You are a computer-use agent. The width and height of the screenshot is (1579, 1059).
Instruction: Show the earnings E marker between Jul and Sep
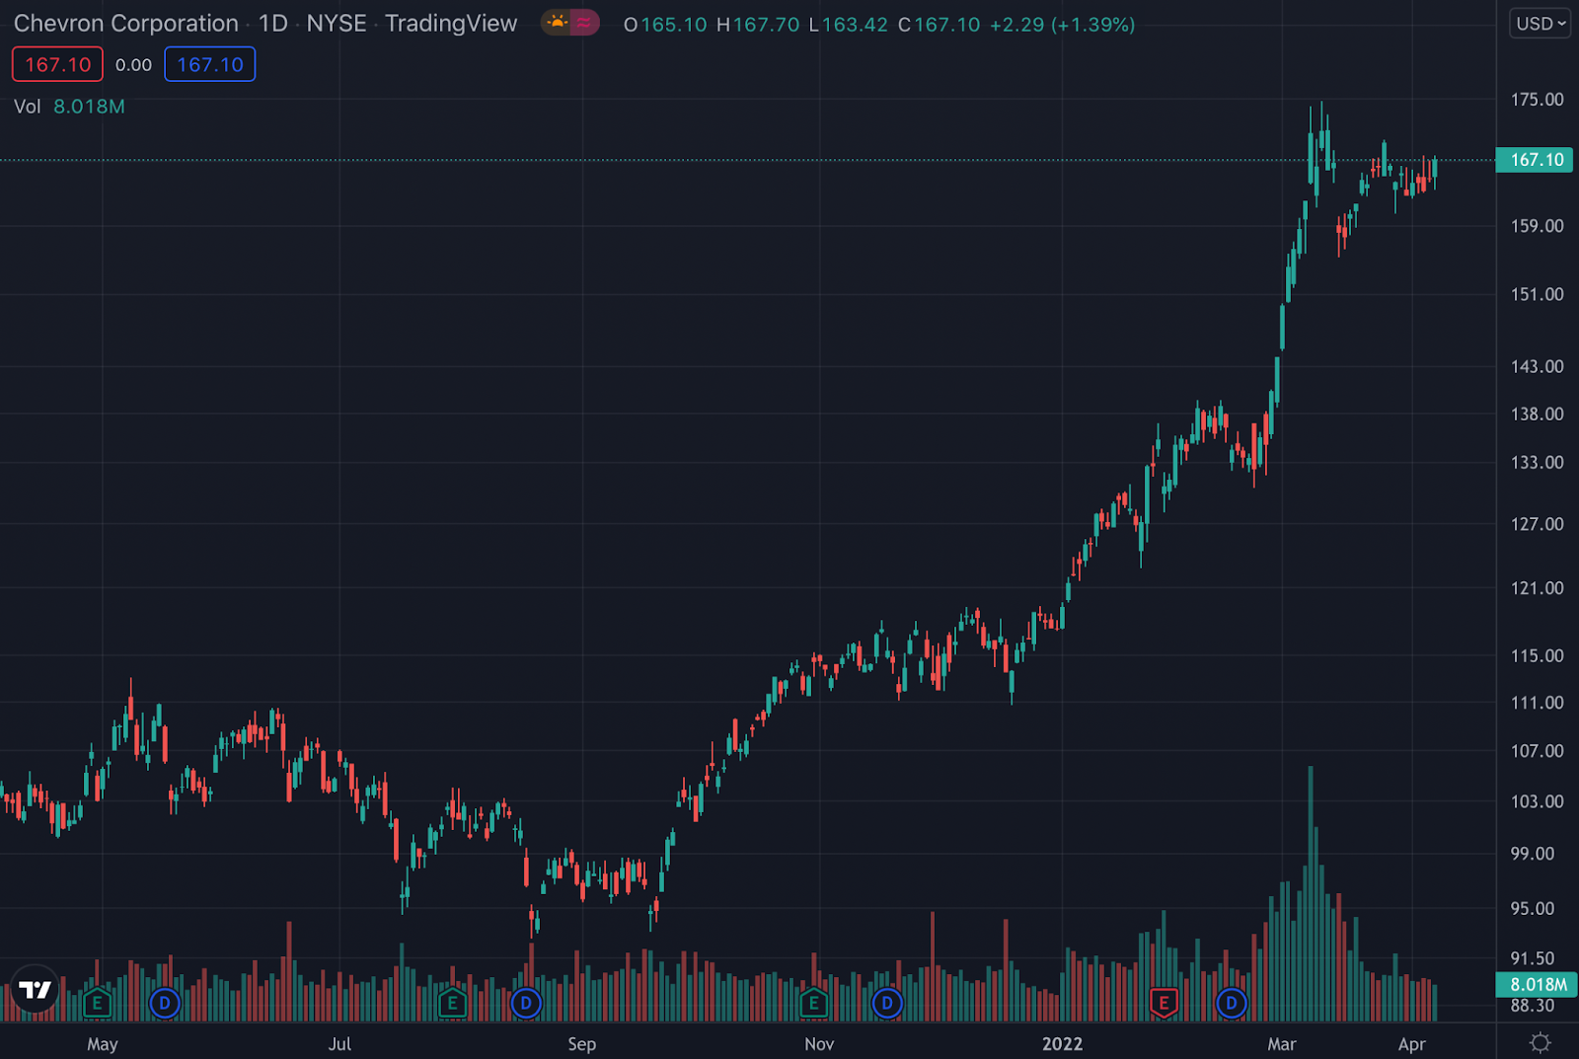click(452, 1004)
